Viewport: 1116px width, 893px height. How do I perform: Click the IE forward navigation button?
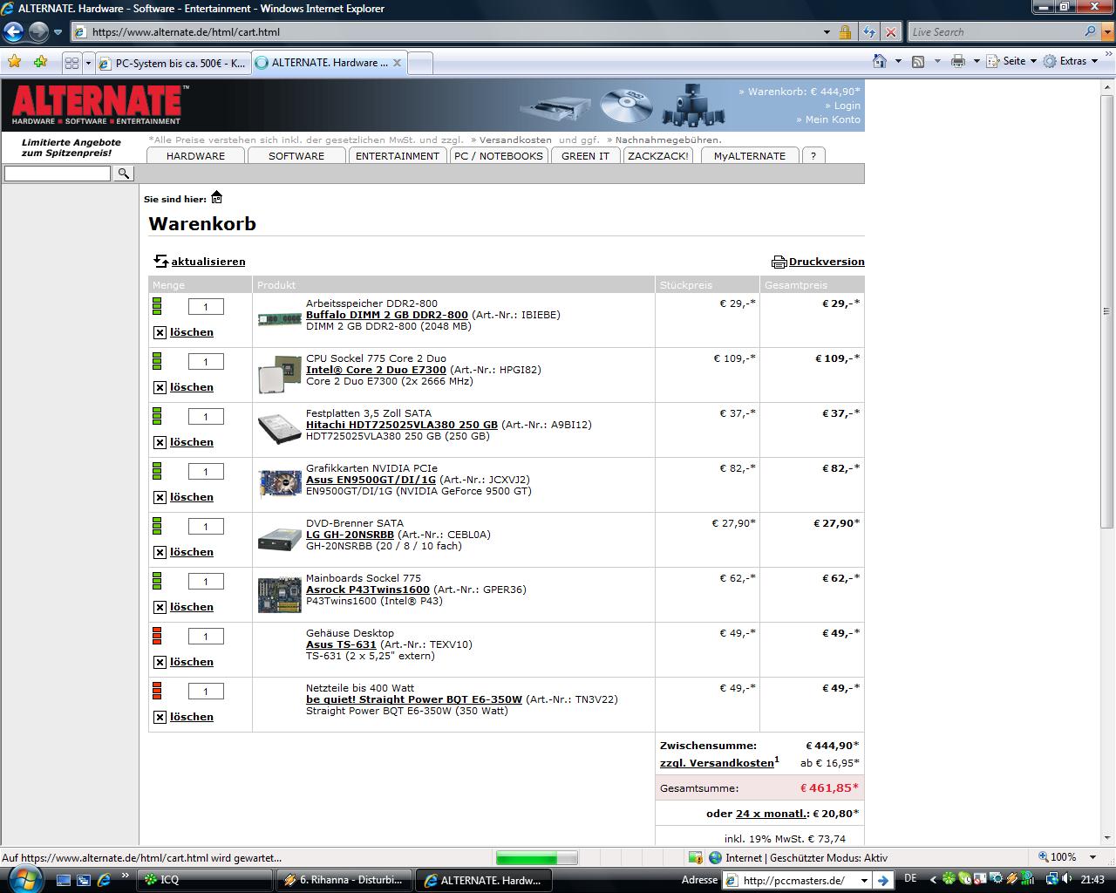[38, 32]
